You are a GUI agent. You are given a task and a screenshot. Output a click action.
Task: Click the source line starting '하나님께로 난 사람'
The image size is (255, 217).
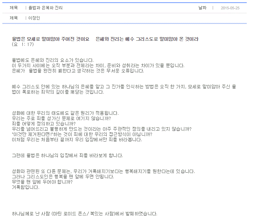click(85, 214)
